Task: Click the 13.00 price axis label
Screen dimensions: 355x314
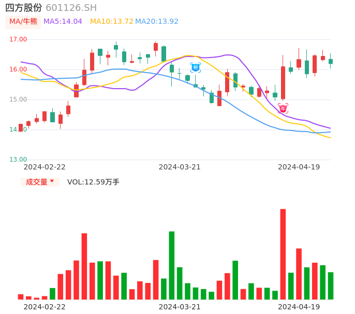Action: [x=18, y=160]
